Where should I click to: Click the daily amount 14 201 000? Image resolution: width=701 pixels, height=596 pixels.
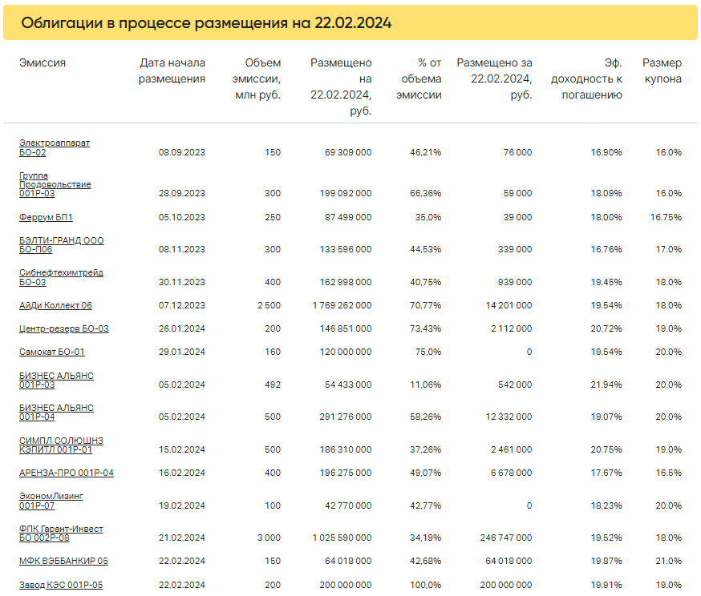[509, 305]
